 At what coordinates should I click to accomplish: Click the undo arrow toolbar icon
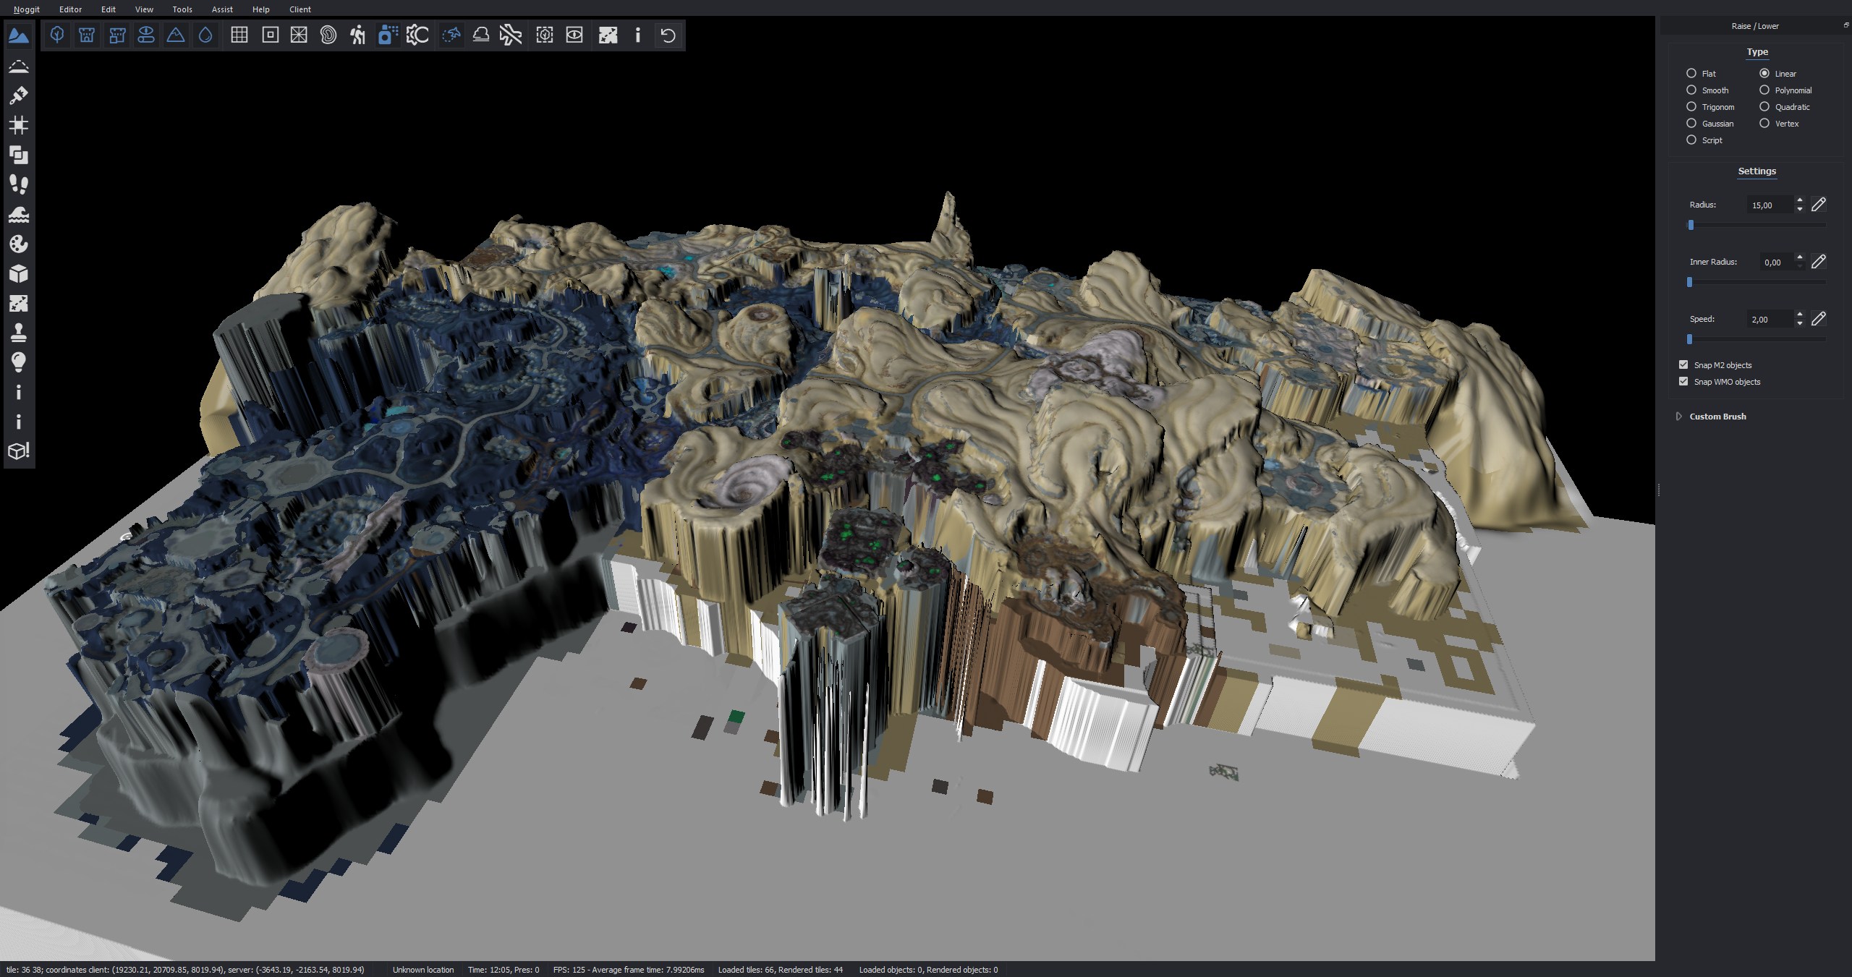(x=668, y=35)
